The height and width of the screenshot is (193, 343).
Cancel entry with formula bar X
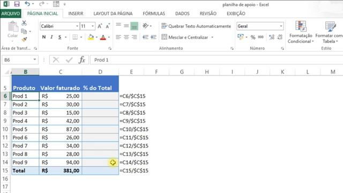pyautogui.click(x=56, y=60)
